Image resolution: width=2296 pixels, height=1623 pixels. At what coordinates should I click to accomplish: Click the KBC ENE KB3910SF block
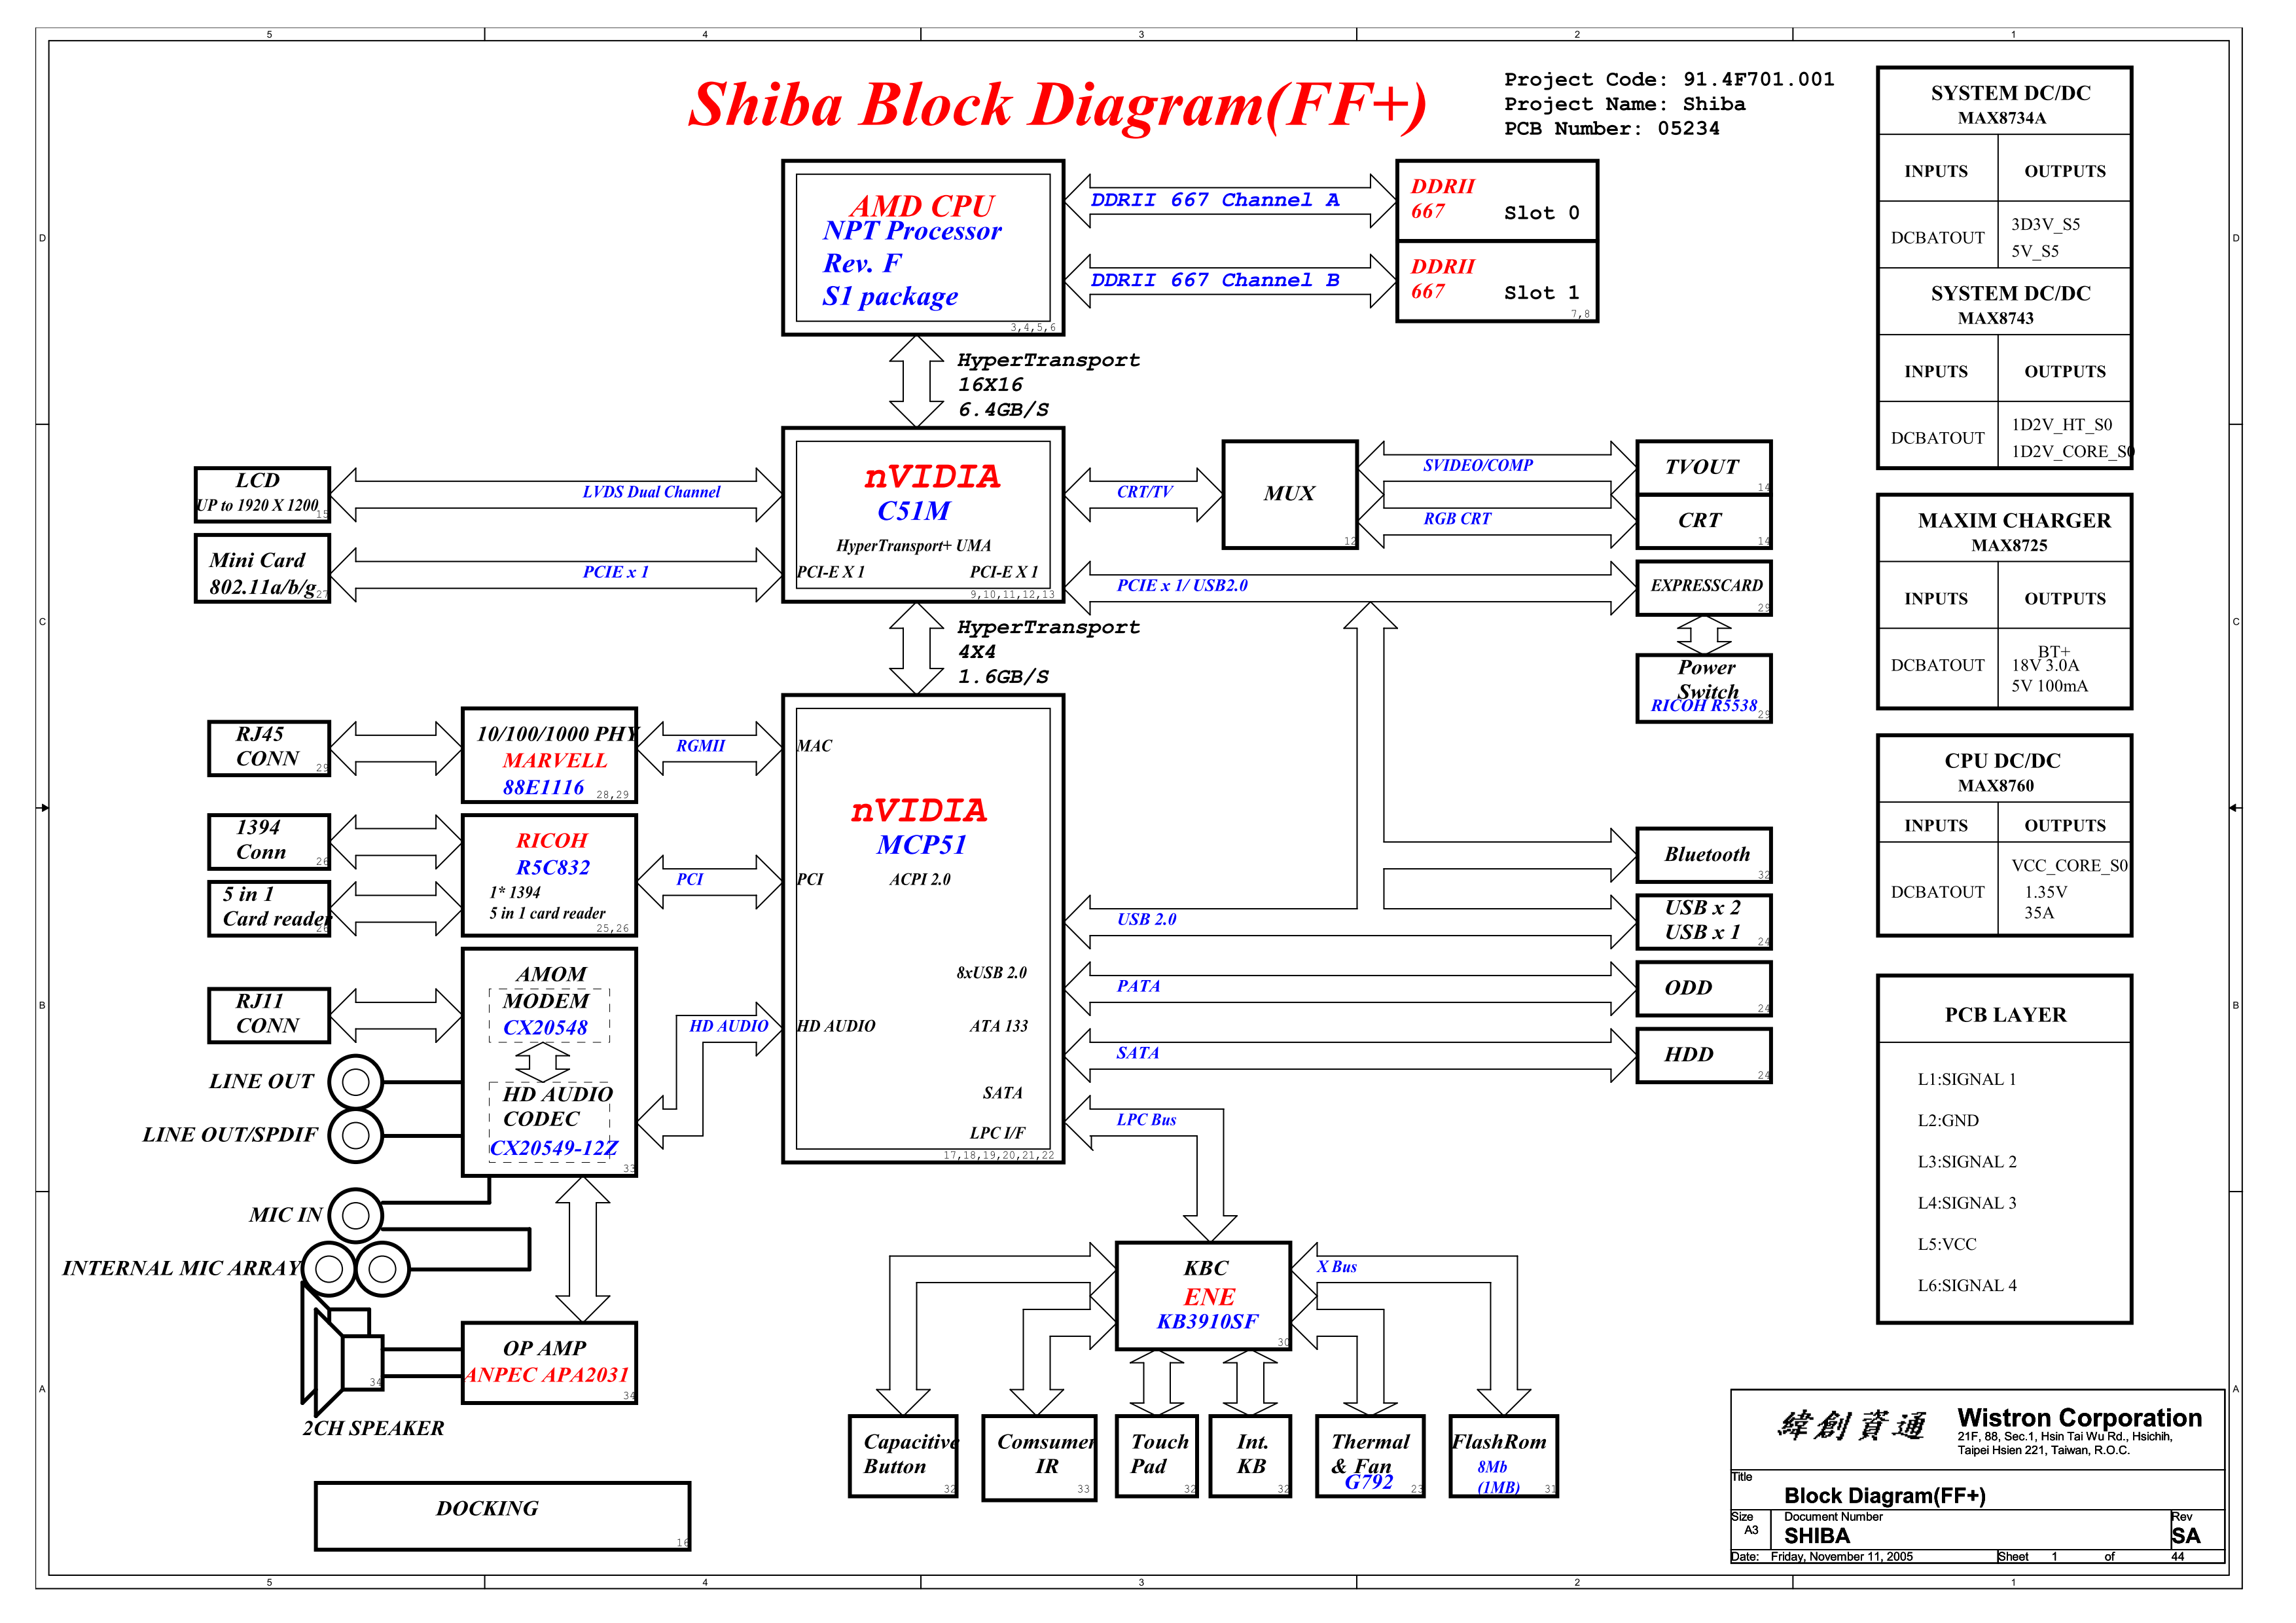pos(1203,1296)
